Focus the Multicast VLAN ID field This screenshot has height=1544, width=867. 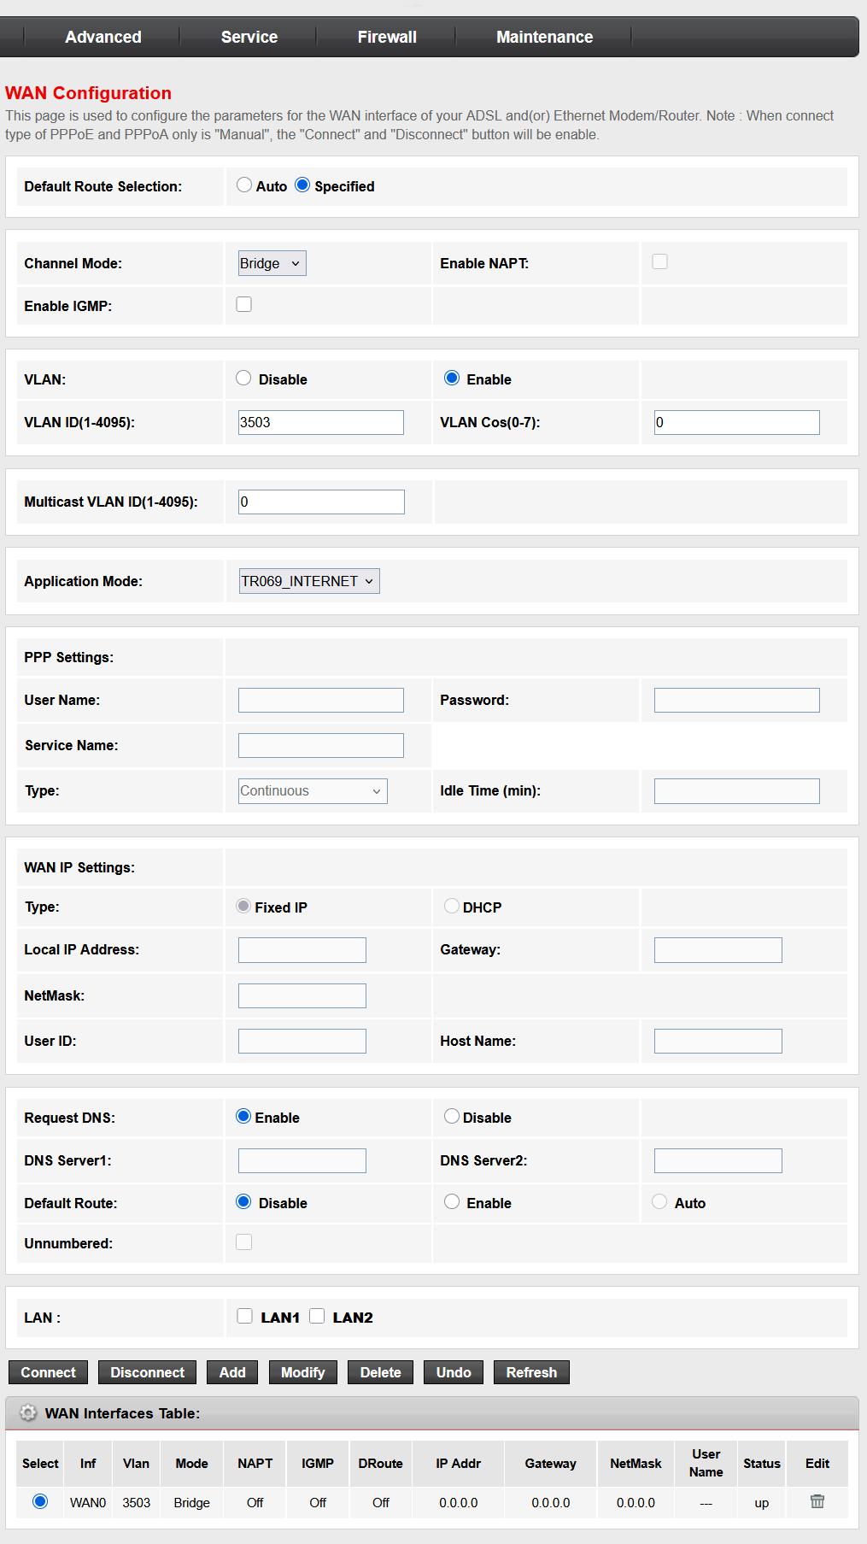[x=320, y=502]
